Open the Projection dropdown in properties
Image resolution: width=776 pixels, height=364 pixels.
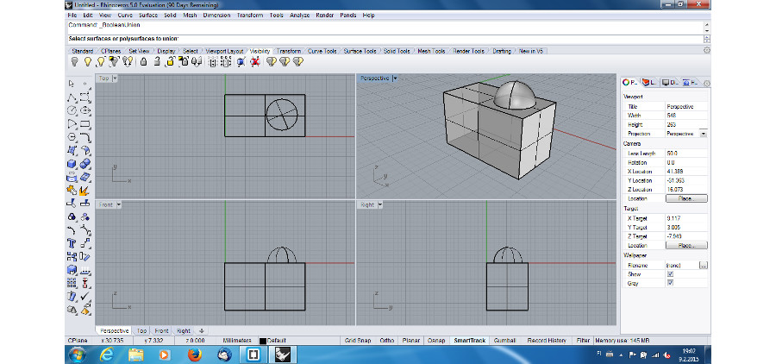[703, 134]
